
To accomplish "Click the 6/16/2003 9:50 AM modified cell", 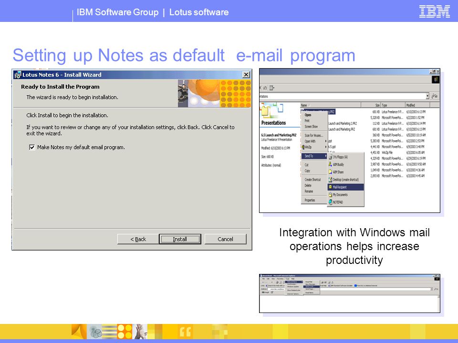I will click(416, 164).
